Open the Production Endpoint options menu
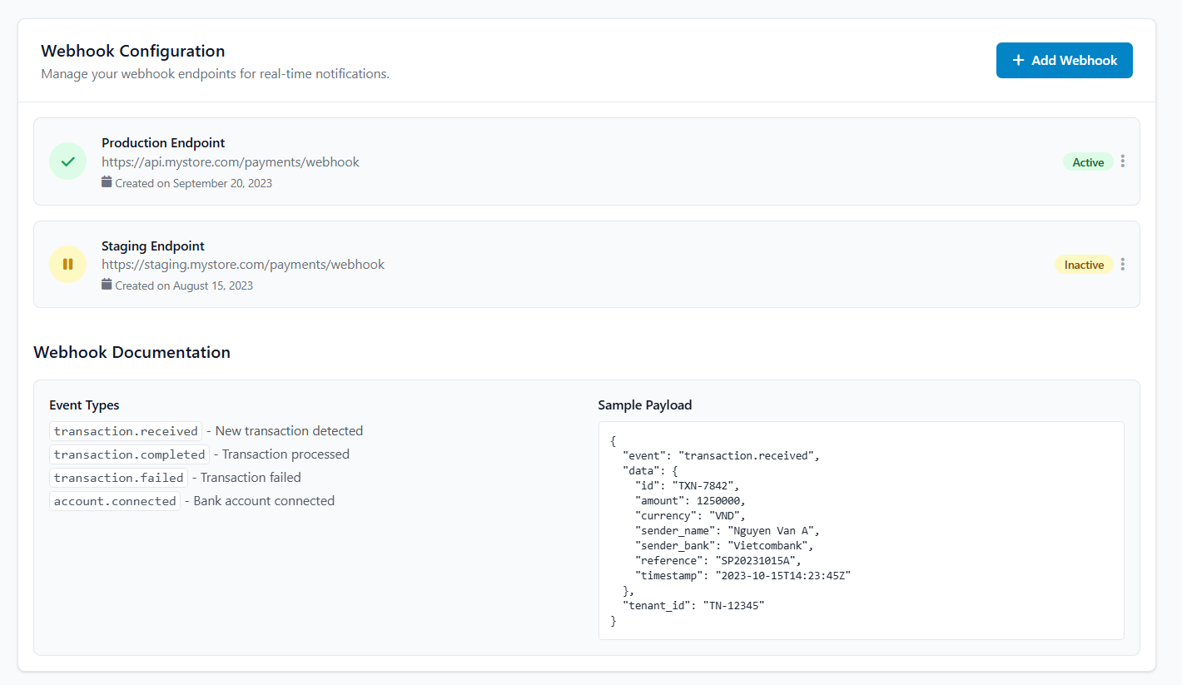The width and height of the screenshot is (1182, 685). coord(1123,161)
